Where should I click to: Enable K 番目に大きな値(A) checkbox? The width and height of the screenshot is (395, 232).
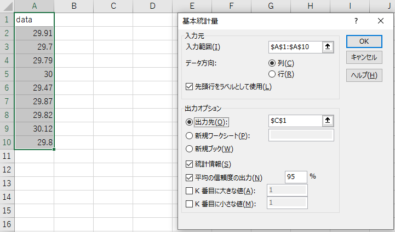point(189,191)
